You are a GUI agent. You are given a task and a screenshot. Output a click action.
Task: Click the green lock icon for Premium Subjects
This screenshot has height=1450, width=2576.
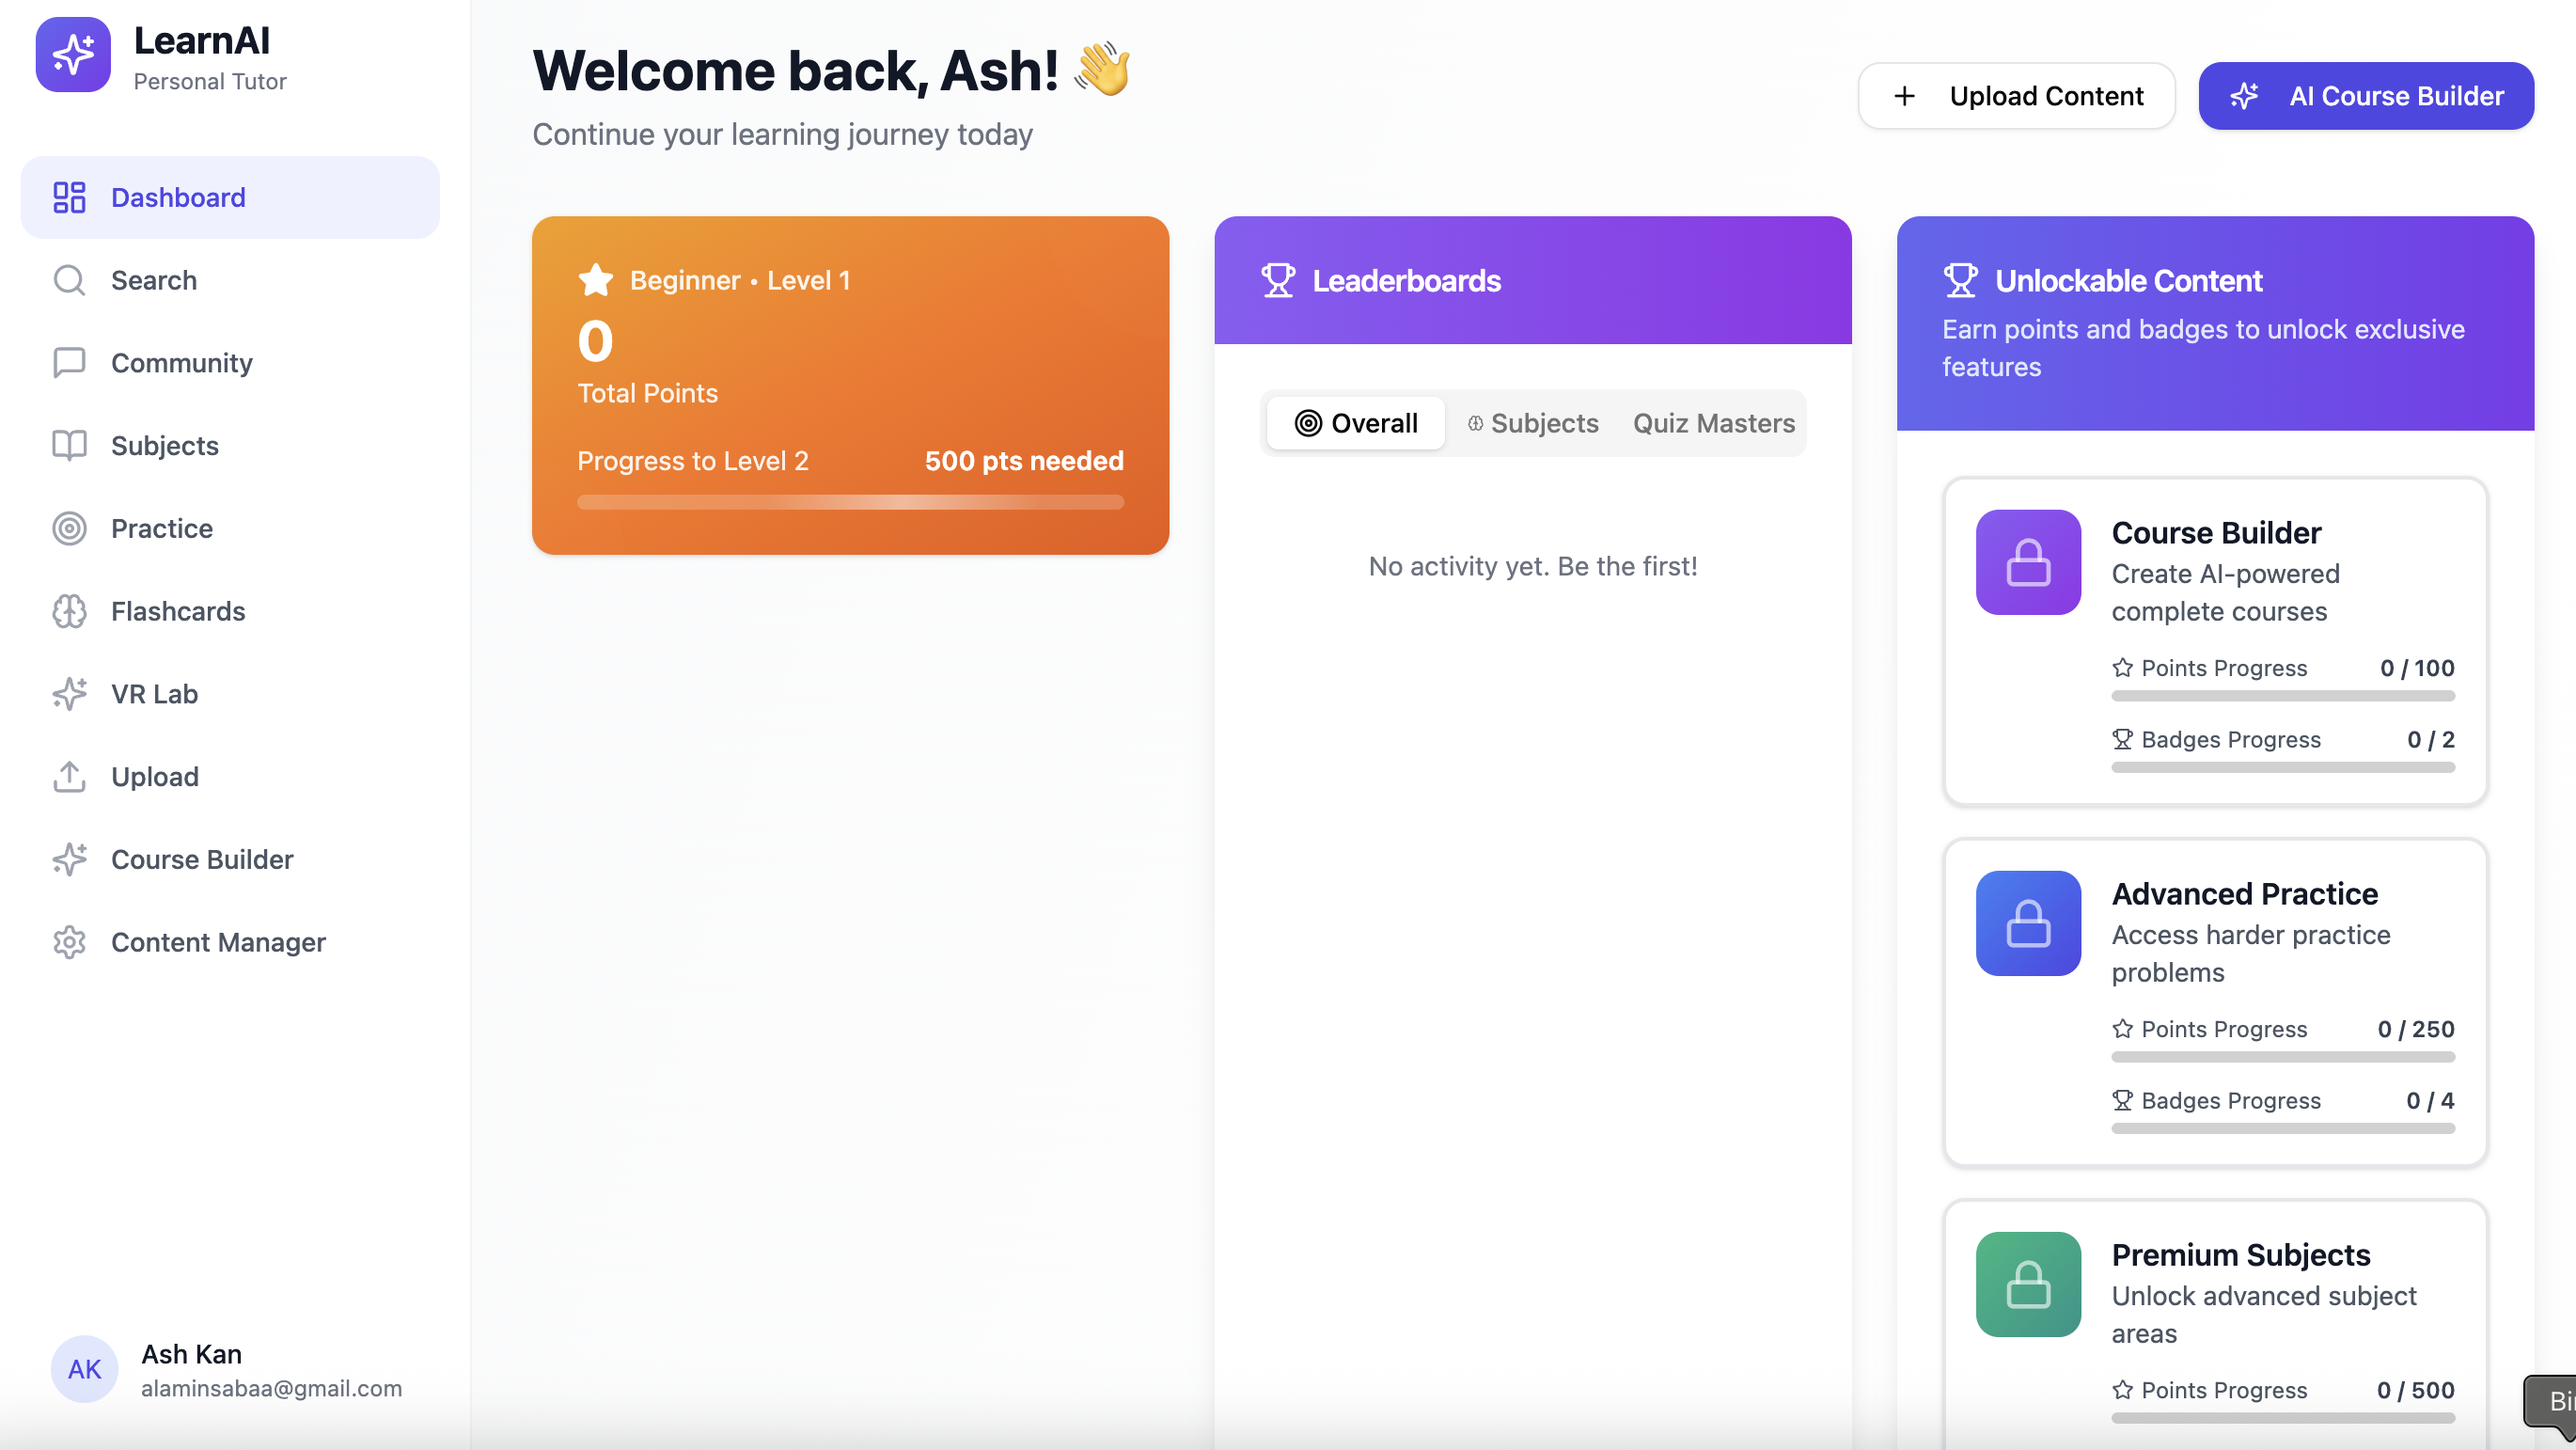[x=2028, y=1284]
